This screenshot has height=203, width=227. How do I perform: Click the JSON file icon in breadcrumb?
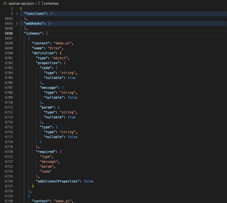5,3
